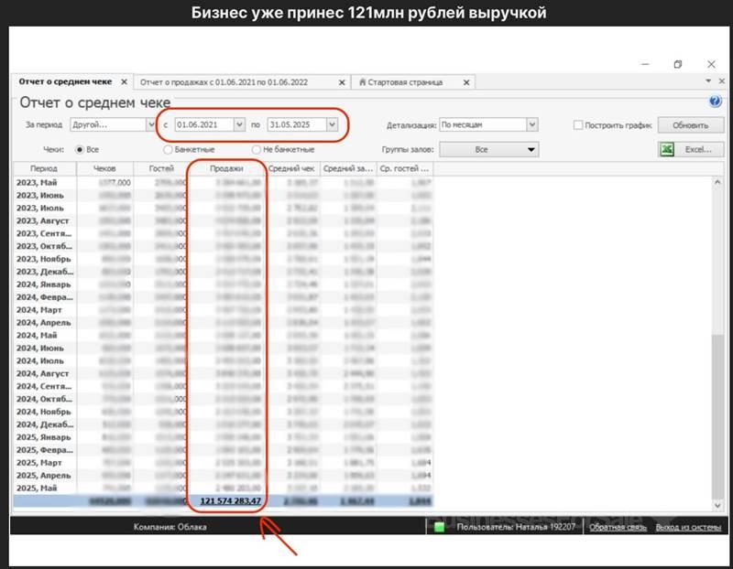733x569 pixels.
Task: Sort by the 'Продажи' column header
Action: [x=226, y=168]
